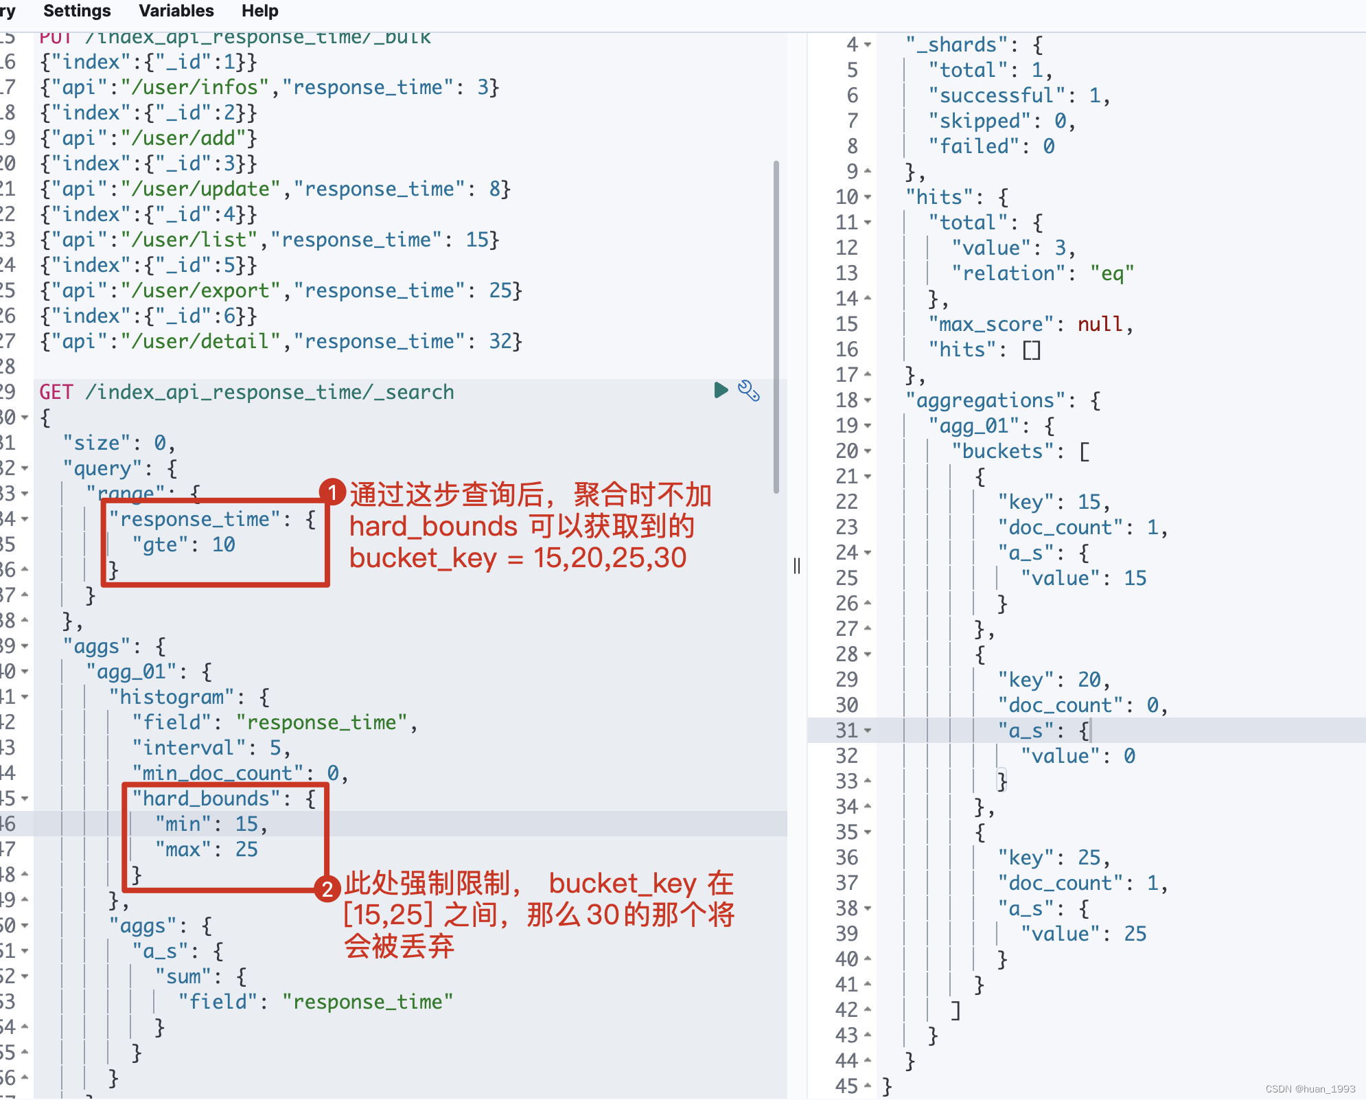The width and height of the screenshot is (1366, 1100).
Task: Open the wrench actions menu for request
Action: pos(749,391)
